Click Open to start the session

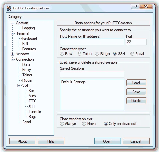point(108,141)
